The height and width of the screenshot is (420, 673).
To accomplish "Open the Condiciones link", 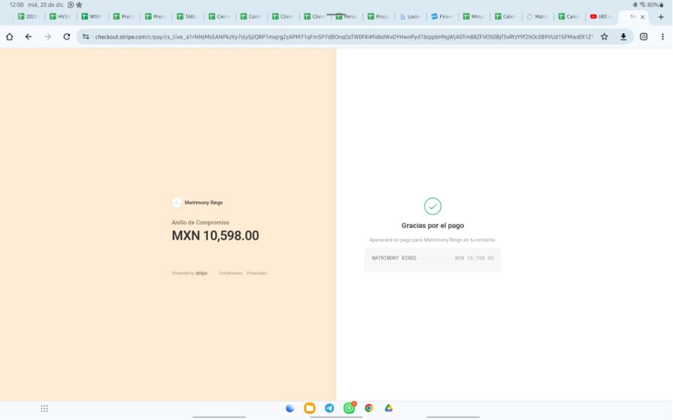I will [x=230, y=273].
